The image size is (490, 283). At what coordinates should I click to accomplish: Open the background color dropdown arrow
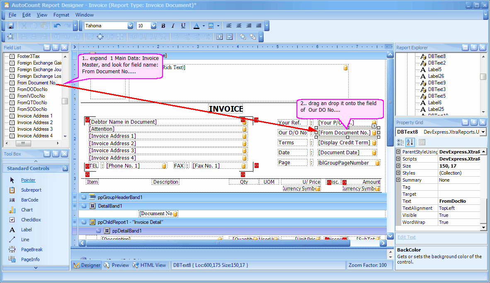218,26
